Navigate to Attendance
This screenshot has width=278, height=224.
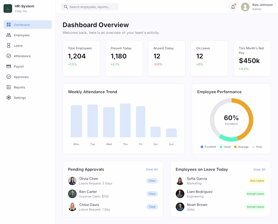[28, 56]
